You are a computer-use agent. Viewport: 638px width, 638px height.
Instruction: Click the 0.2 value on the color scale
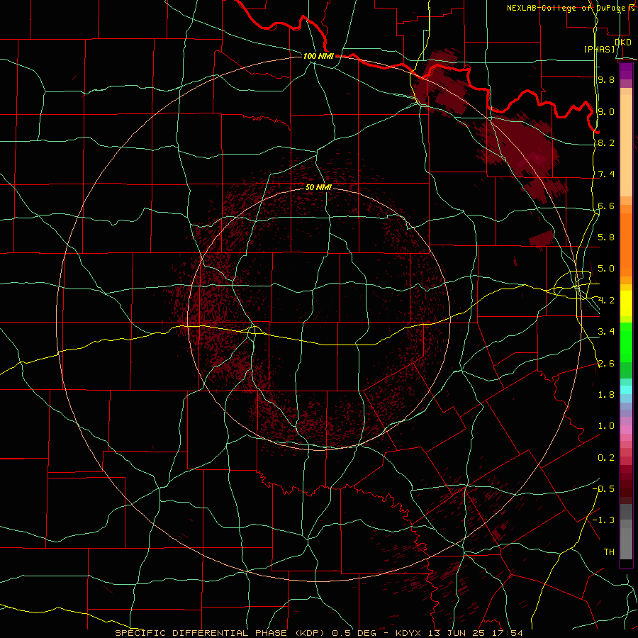pyautogui.click(x=606, y=458)
